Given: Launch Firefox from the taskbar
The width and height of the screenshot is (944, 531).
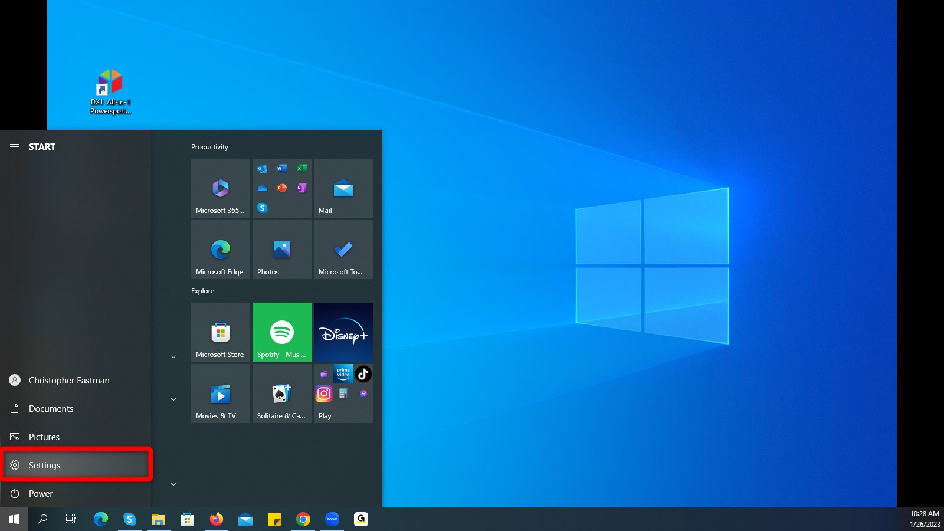Looking at the screenshot, I should (217, 519).
